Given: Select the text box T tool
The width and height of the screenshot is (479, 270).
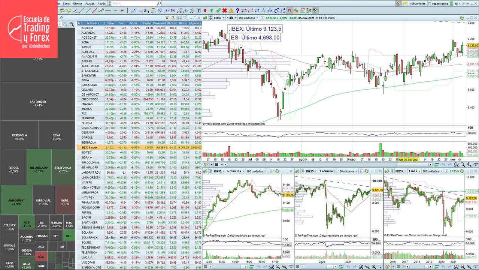Looking at the screenshot, I should pos(198,11).
